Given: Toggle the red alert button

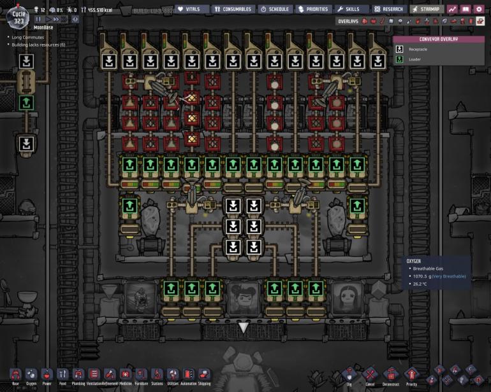Looking at the screenshot, I should [x=75, y=19].
